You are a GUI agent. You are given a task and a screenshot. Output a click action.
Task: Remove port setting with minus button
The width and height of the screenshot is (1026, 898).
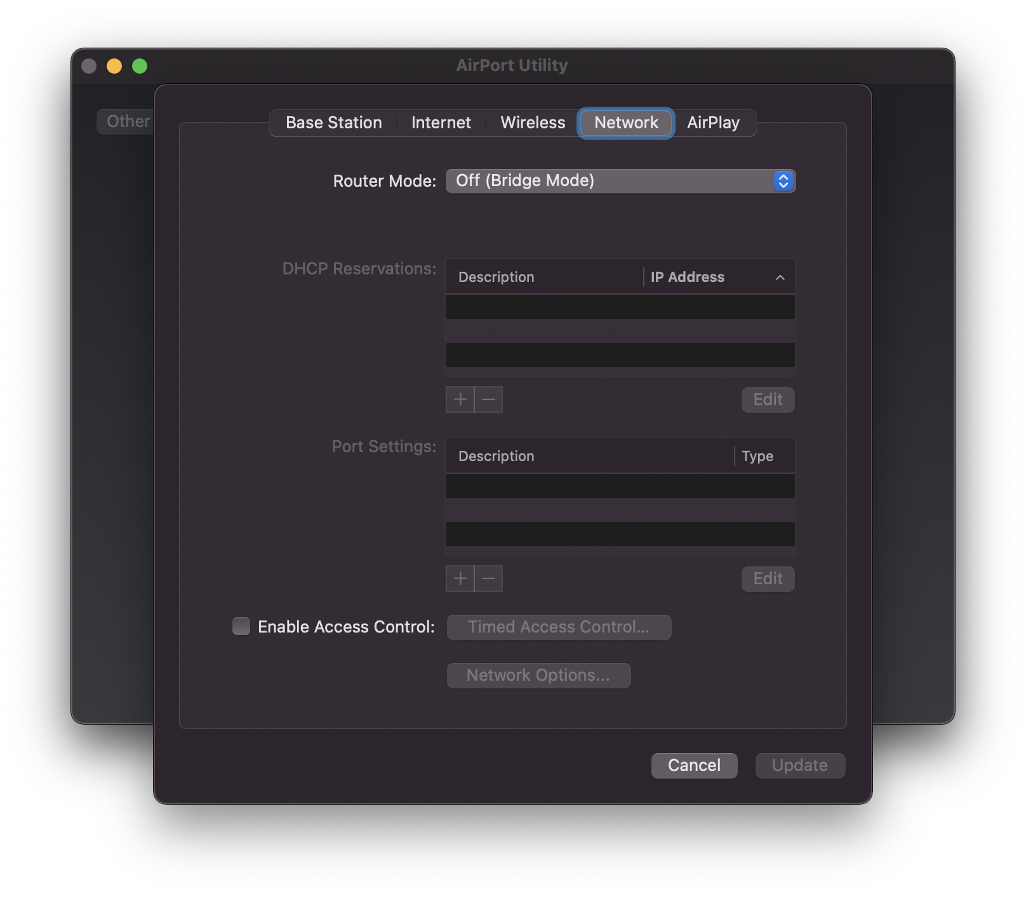pyautogui.click(x=489, y=579)
